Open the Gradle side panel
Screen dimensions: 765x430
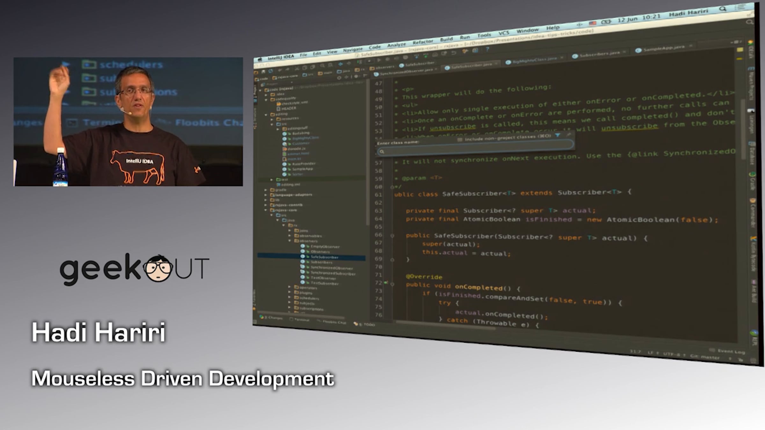click(752, 181)
